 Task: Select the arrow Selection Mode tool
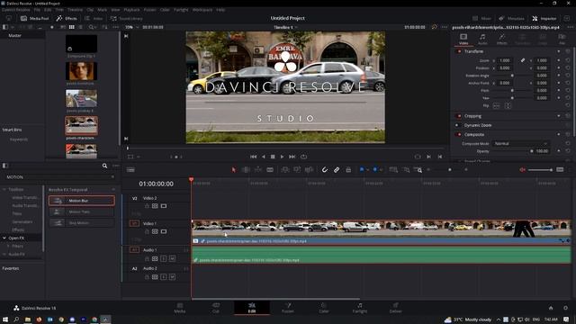(234, 170)
